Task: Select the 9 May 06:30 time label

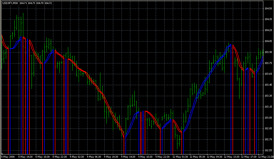Action: click(94, 157)
